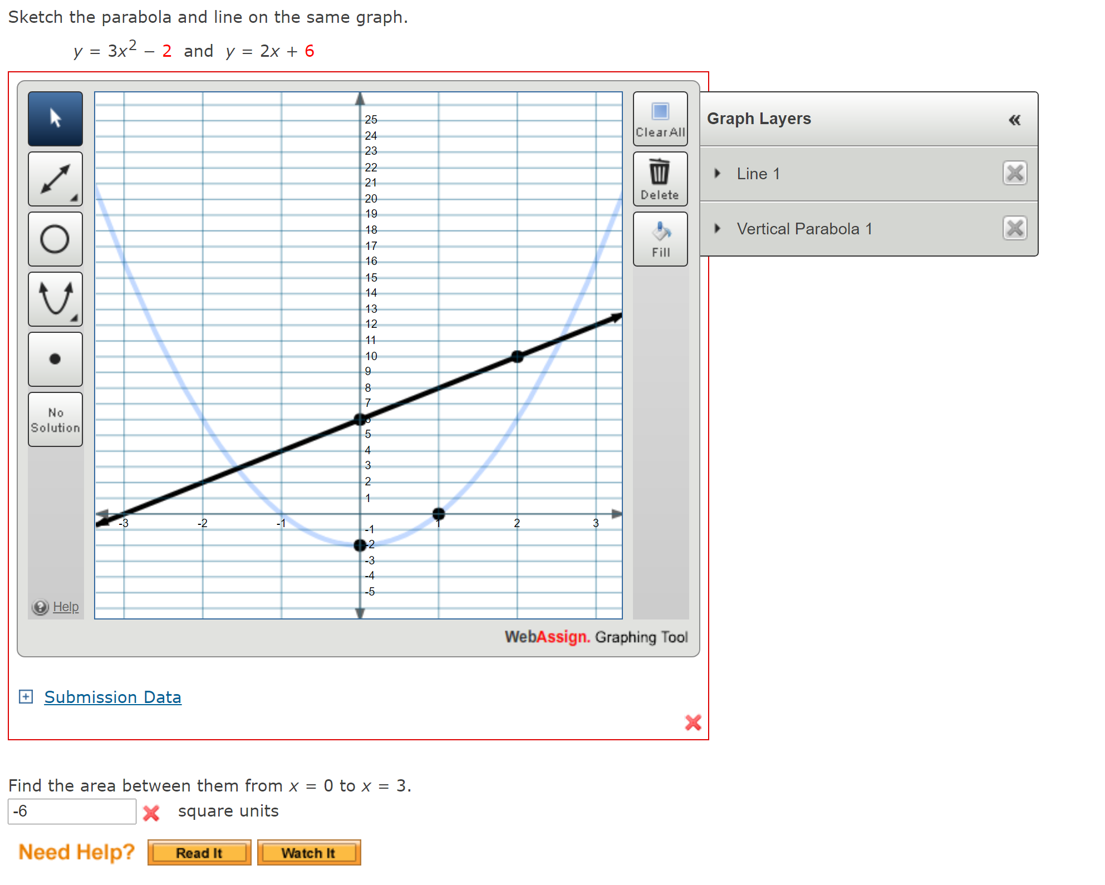
Task: Click the Delete trash icon
Action: coord(660,179)
